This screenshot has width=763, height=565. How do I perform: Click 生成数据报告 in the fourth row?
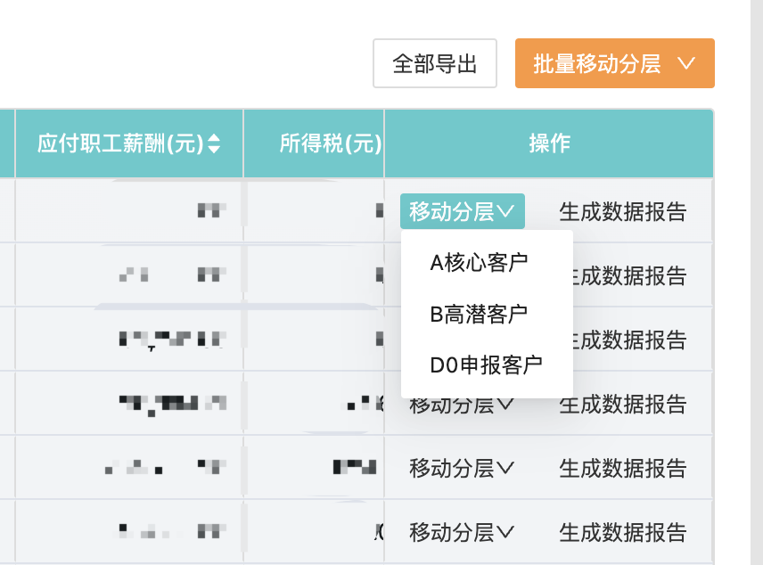622,405
